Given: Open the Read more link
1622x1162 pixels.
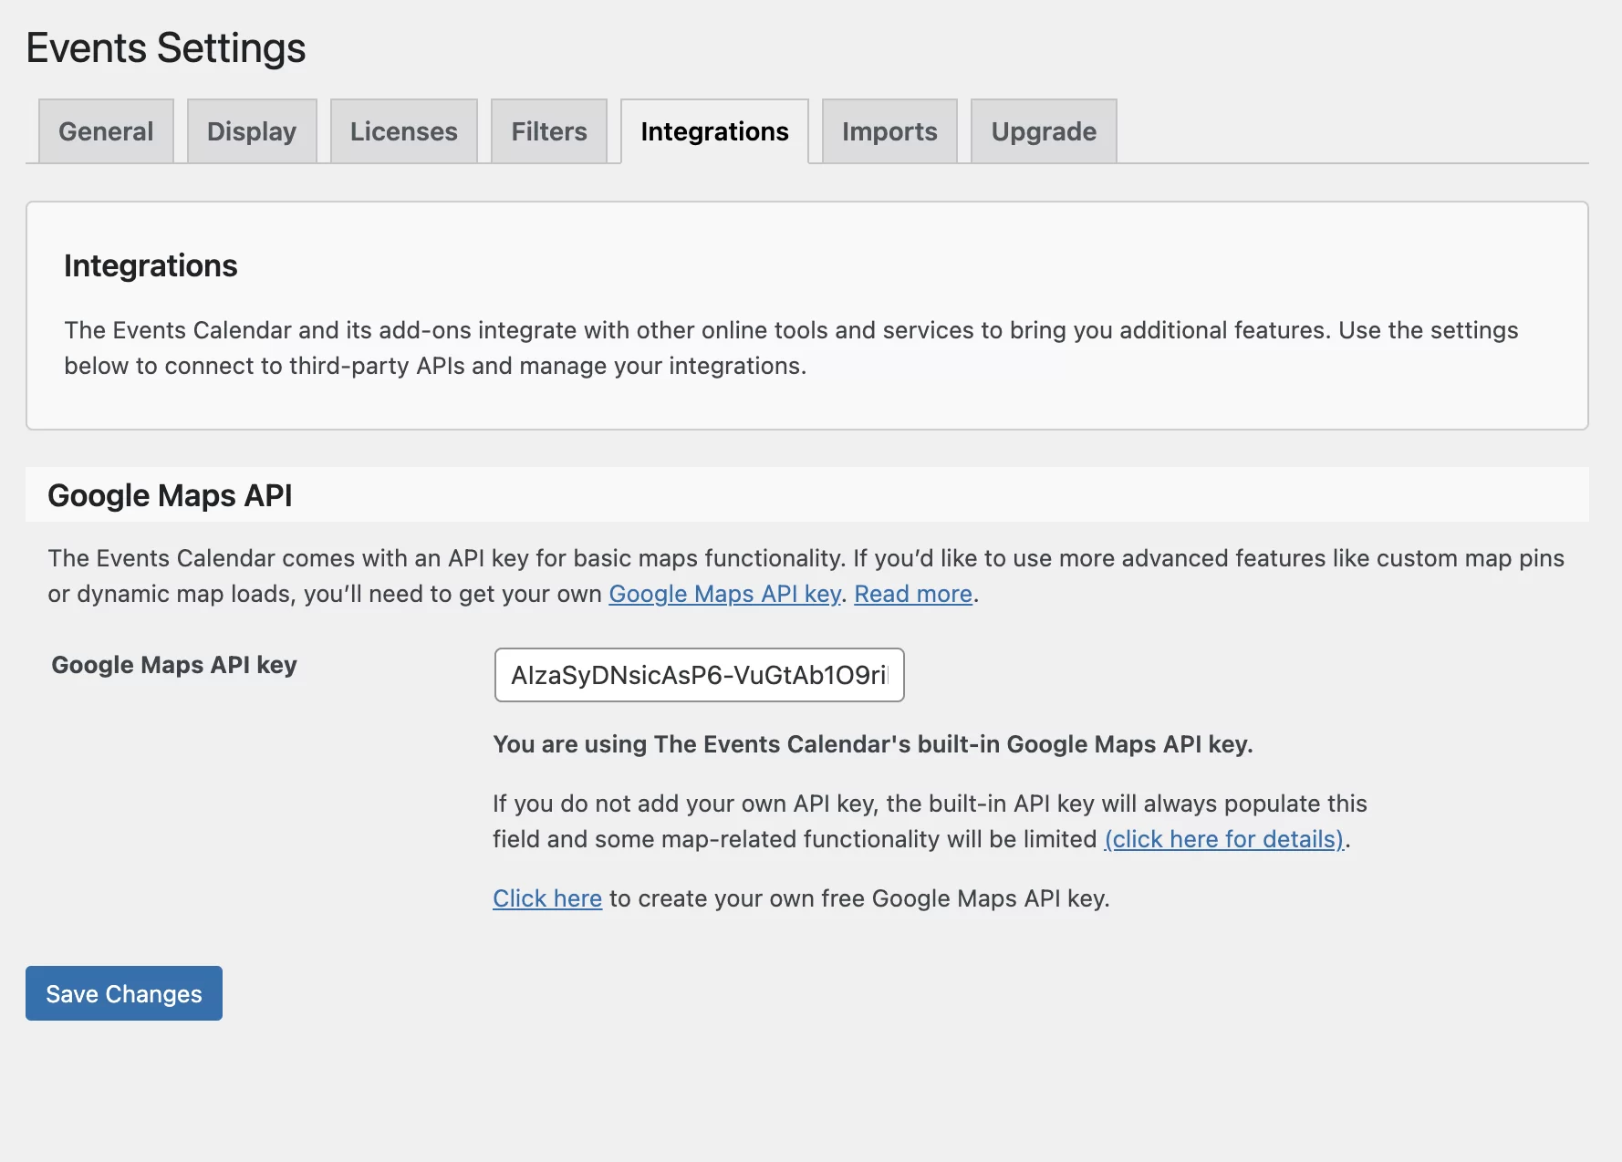Looking at the screenshot, I should [x=913, y=594].
